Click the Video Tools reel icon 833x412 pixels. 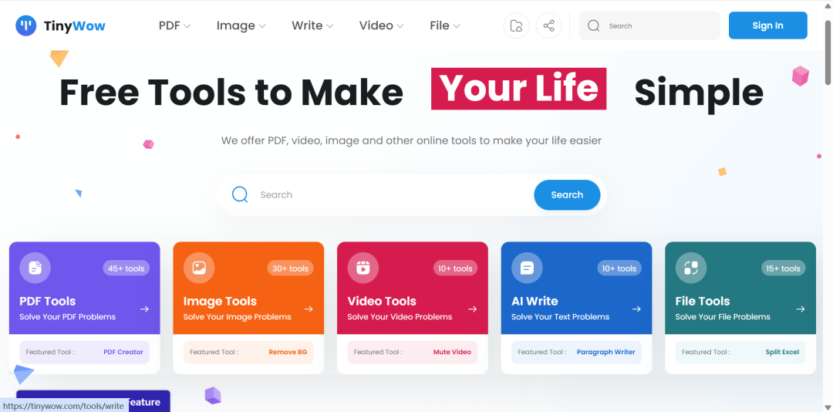pyautogui.click(x=363, y=268)
